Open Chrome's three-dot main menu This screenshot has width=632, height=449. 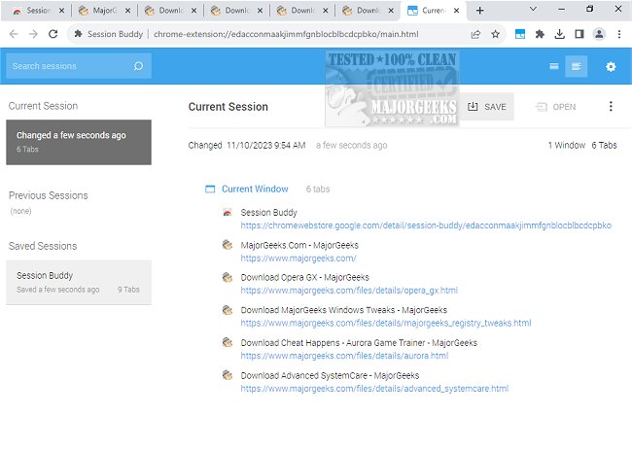point(618,33)
